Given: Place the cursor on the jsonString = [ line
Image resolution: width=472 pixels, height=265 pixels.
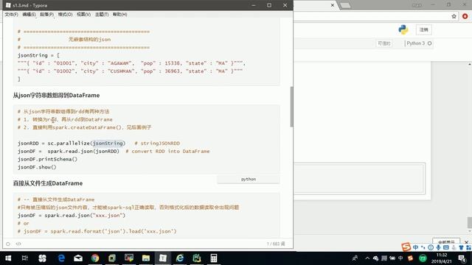Looking at the screenshot, I should (x=38, y=55).
